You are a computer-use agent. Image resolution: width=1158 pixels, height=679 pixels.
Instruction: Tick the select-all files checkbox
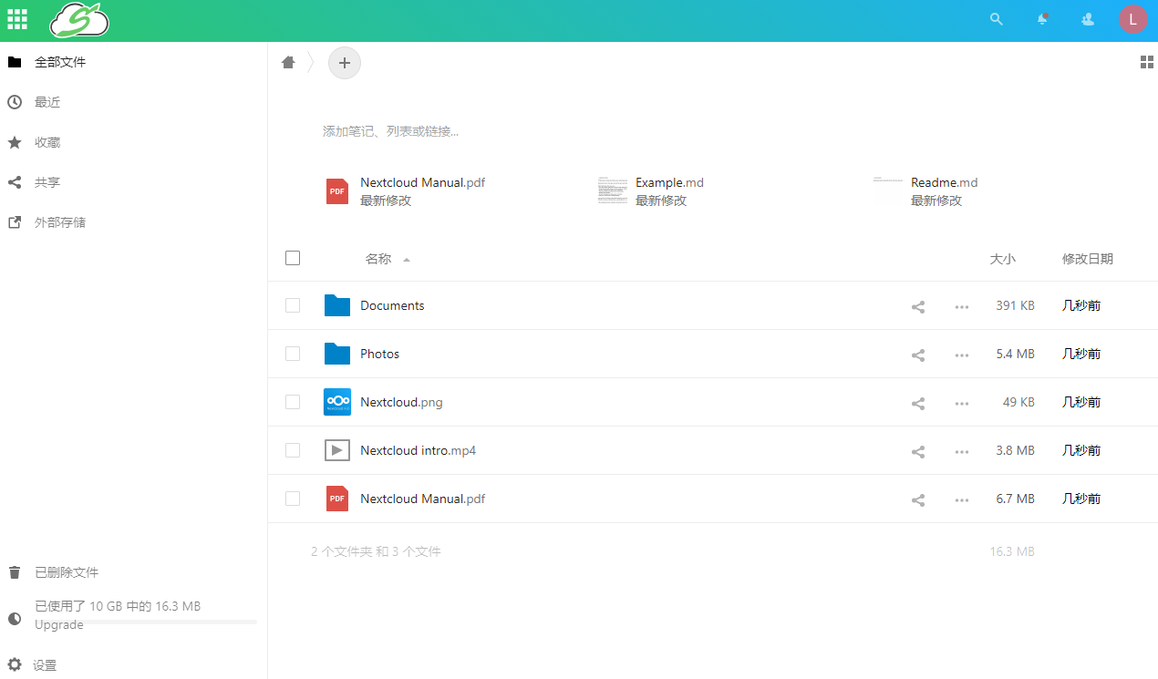pos(293,258)
